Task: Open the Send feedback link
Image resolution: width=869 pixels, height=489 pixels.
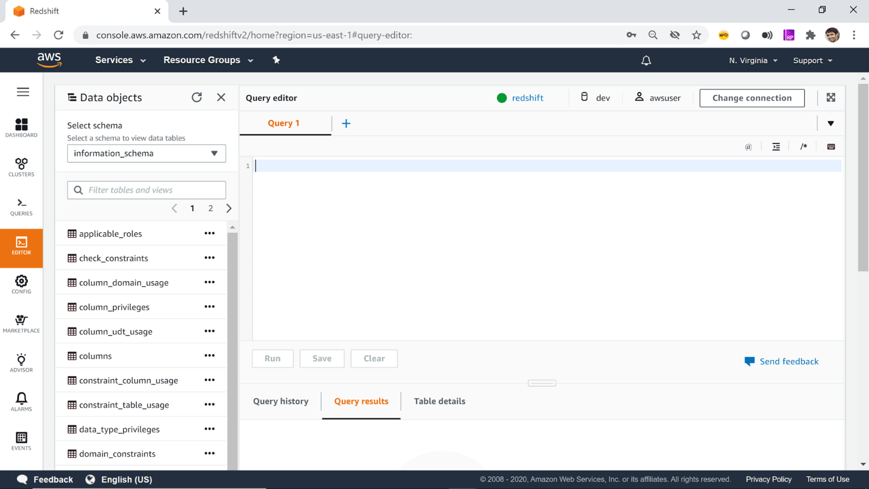Action: coord(789,361)
